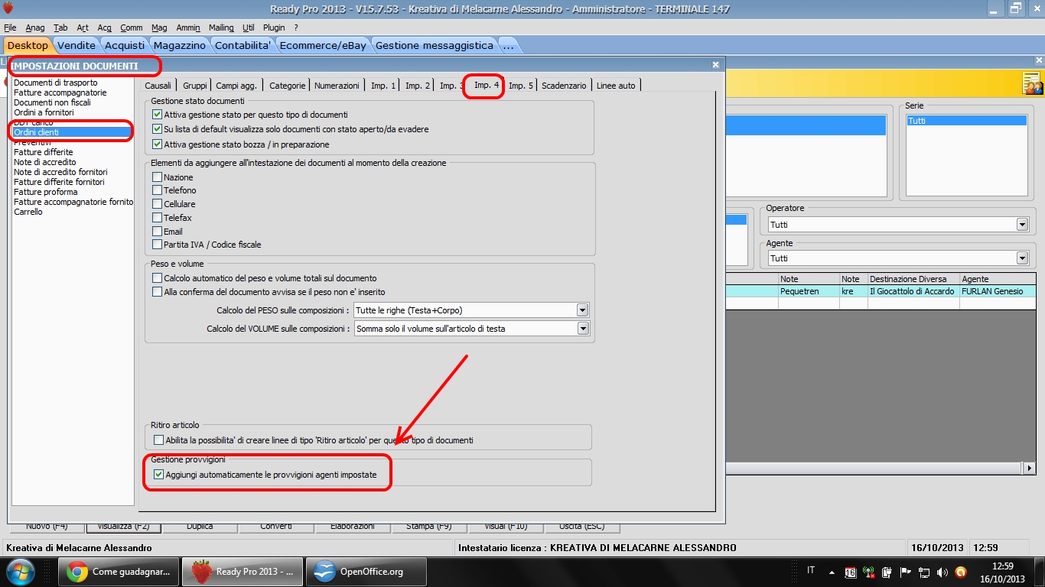Screen dimensions: 1045x587
Task: Select Ordini a fornitori in list
Action: pos(44,112)
